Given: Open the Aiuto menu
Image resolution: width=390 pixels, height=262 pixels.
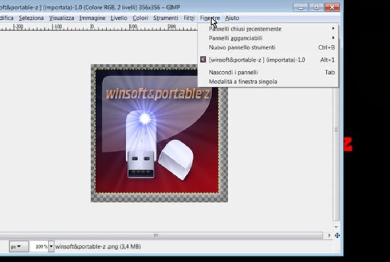Looking at the screenshot, I should (232, 18).
